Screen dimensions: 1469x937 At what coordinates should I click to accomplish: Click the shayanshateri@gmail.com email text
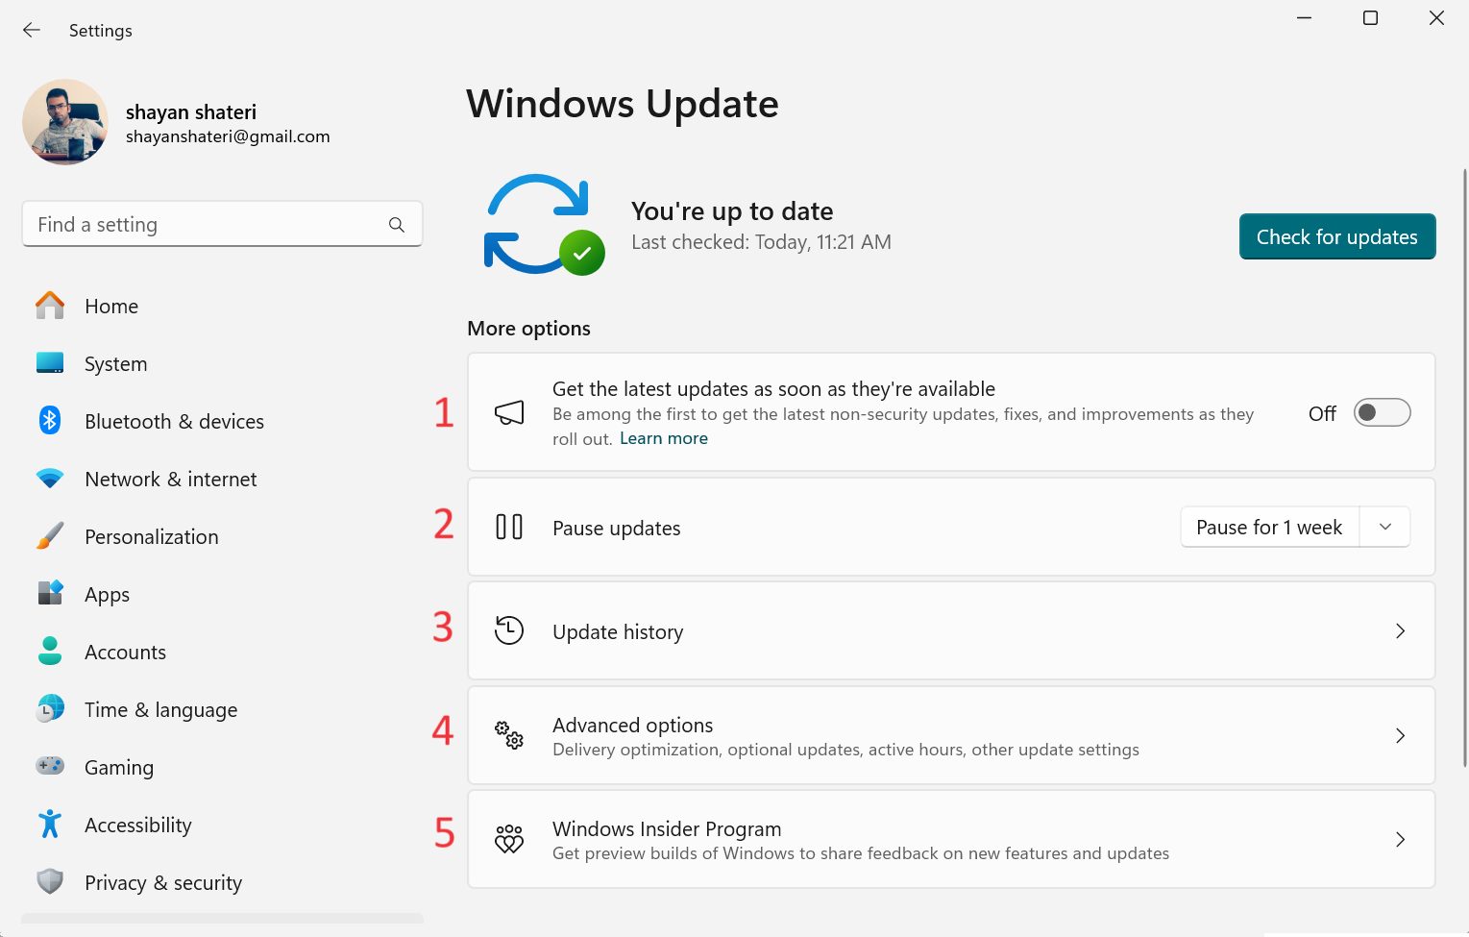(228, 136)
